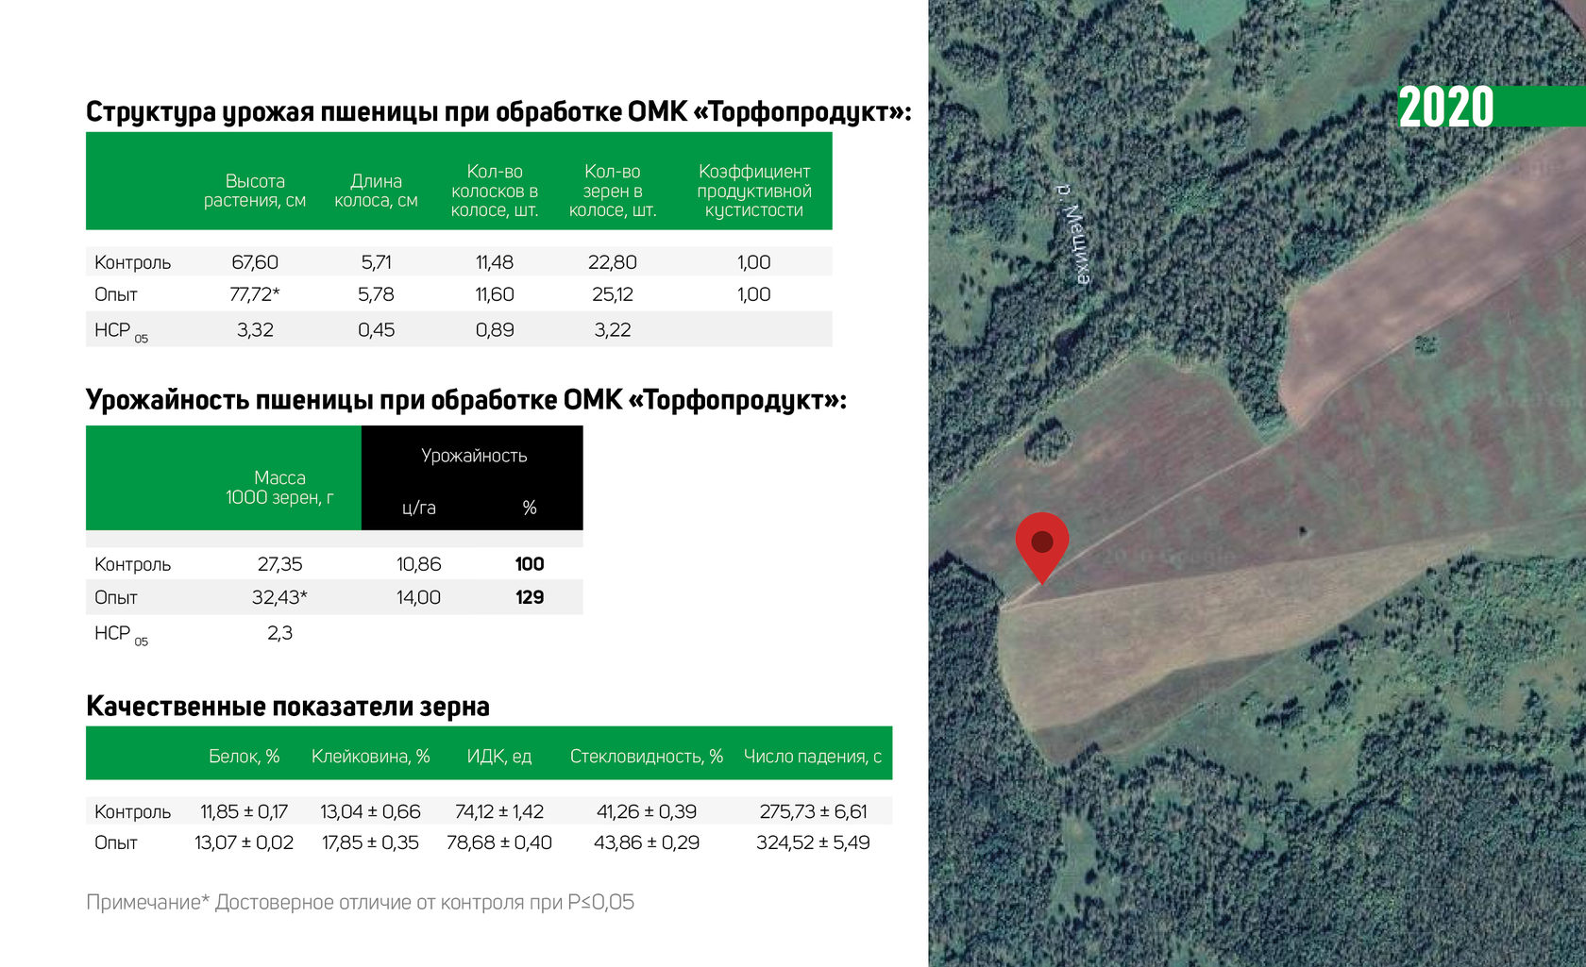Select value 13,07 ± 0,02
The height and width of the screenshot is (967, 1586).
pyautogui.click(x=245, y=842)
